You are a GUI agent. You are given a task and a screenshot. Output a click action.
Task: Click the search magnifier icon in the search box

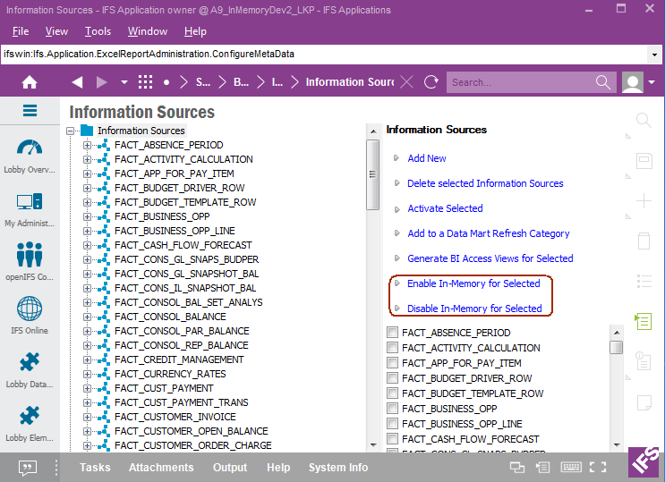(602, 81)
